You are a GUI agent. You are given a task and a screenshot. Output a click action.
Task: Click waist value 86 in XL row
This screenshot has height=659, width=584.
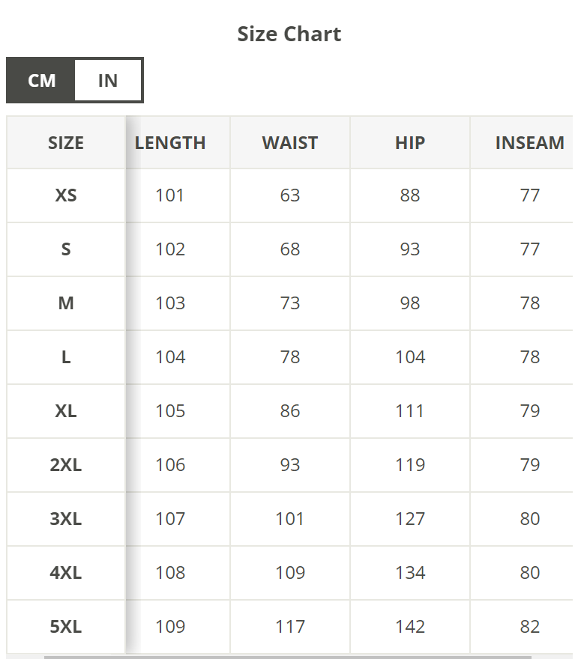pos(290,411)
